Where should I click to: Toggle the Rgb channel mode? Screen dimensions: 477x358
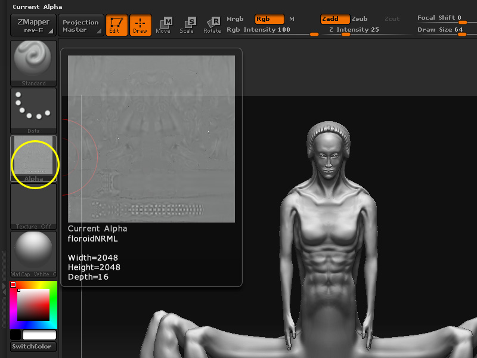[x=269, y=18]
